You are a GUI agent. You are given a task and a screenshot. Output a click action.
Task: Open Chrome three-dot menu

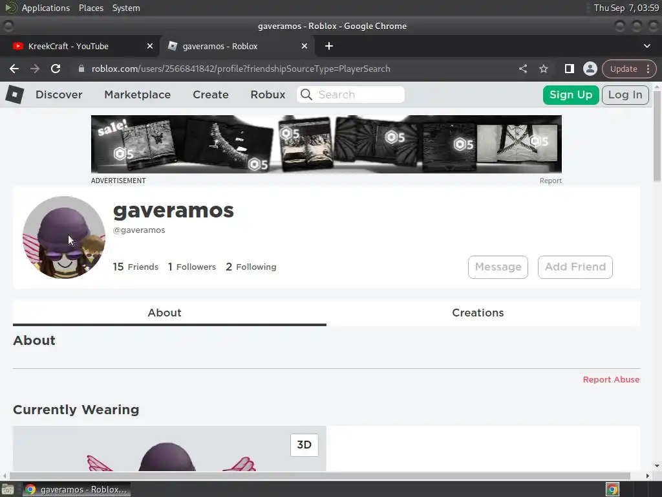pos(648,69)
